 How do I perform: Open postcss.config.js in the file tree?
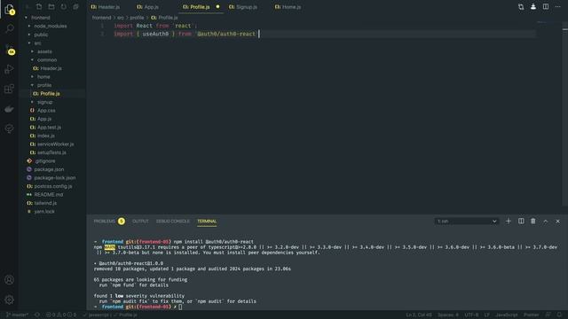point(53,186)
